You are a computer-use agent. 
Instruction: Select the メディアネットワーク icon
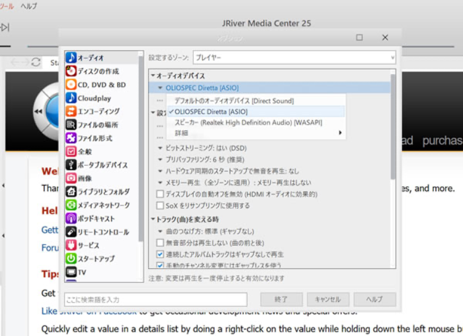tap(71, 205)
